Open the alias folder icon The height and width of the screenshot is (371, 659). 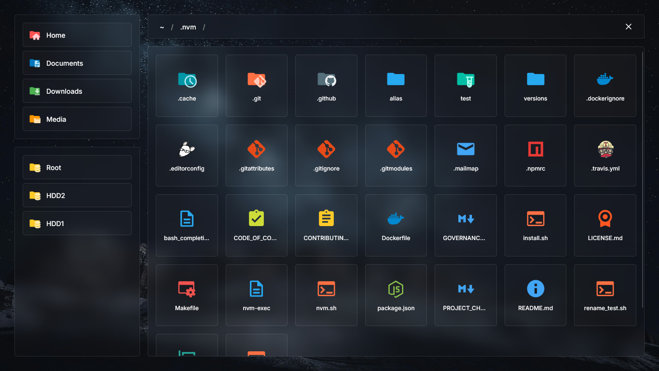pos(396,79)
